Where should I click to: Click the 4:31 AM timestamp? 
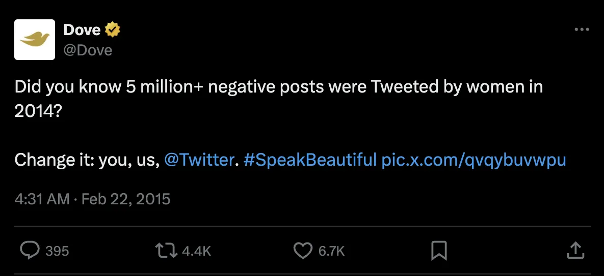(x=42, y=199)
